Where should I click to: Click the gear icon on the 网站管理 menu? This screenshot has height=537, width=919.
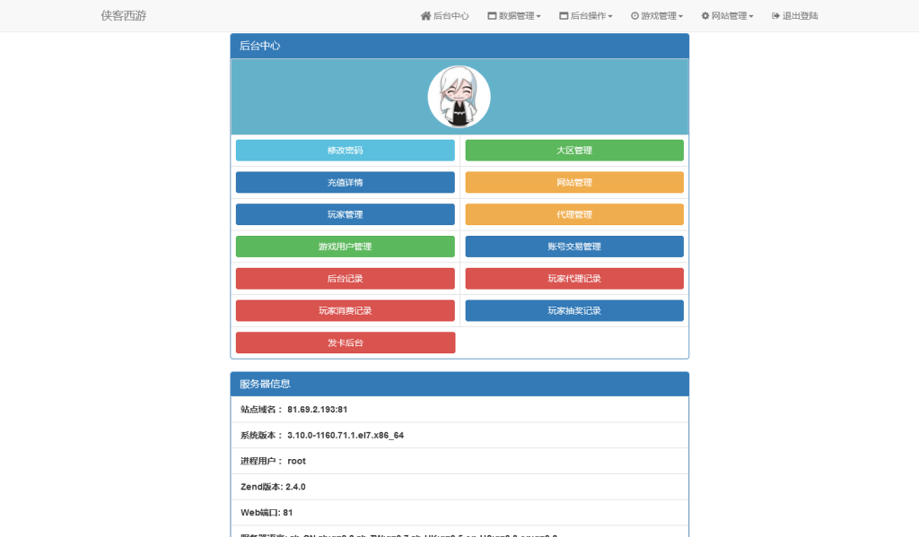pyautogui.click(x=705, y=15)
